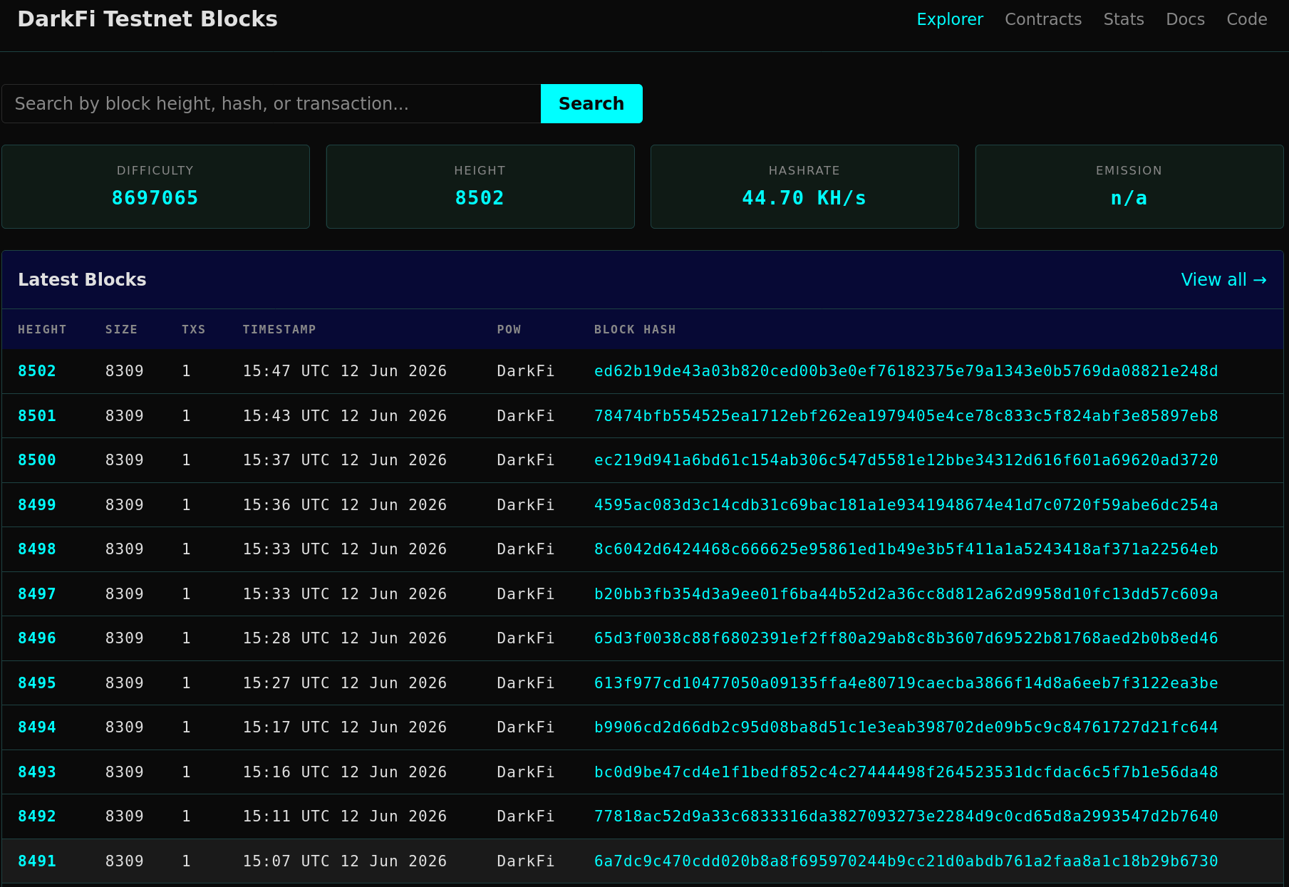
Task: Open block height 8493 link
Action: click(x=37, y=772)
